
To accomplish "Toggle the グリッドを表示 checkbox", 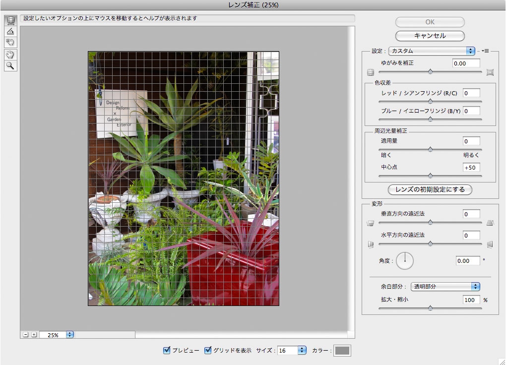I will pyautogui.click(x=208, y=350).
